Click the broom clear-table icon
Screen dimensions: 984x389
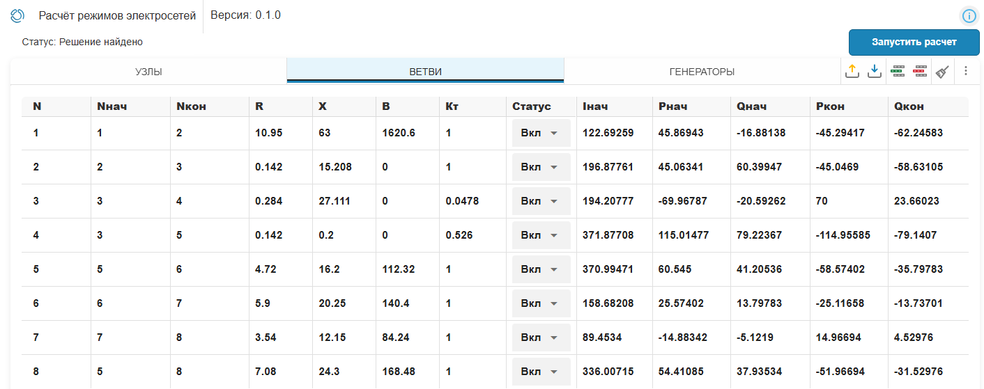point(942,71)
